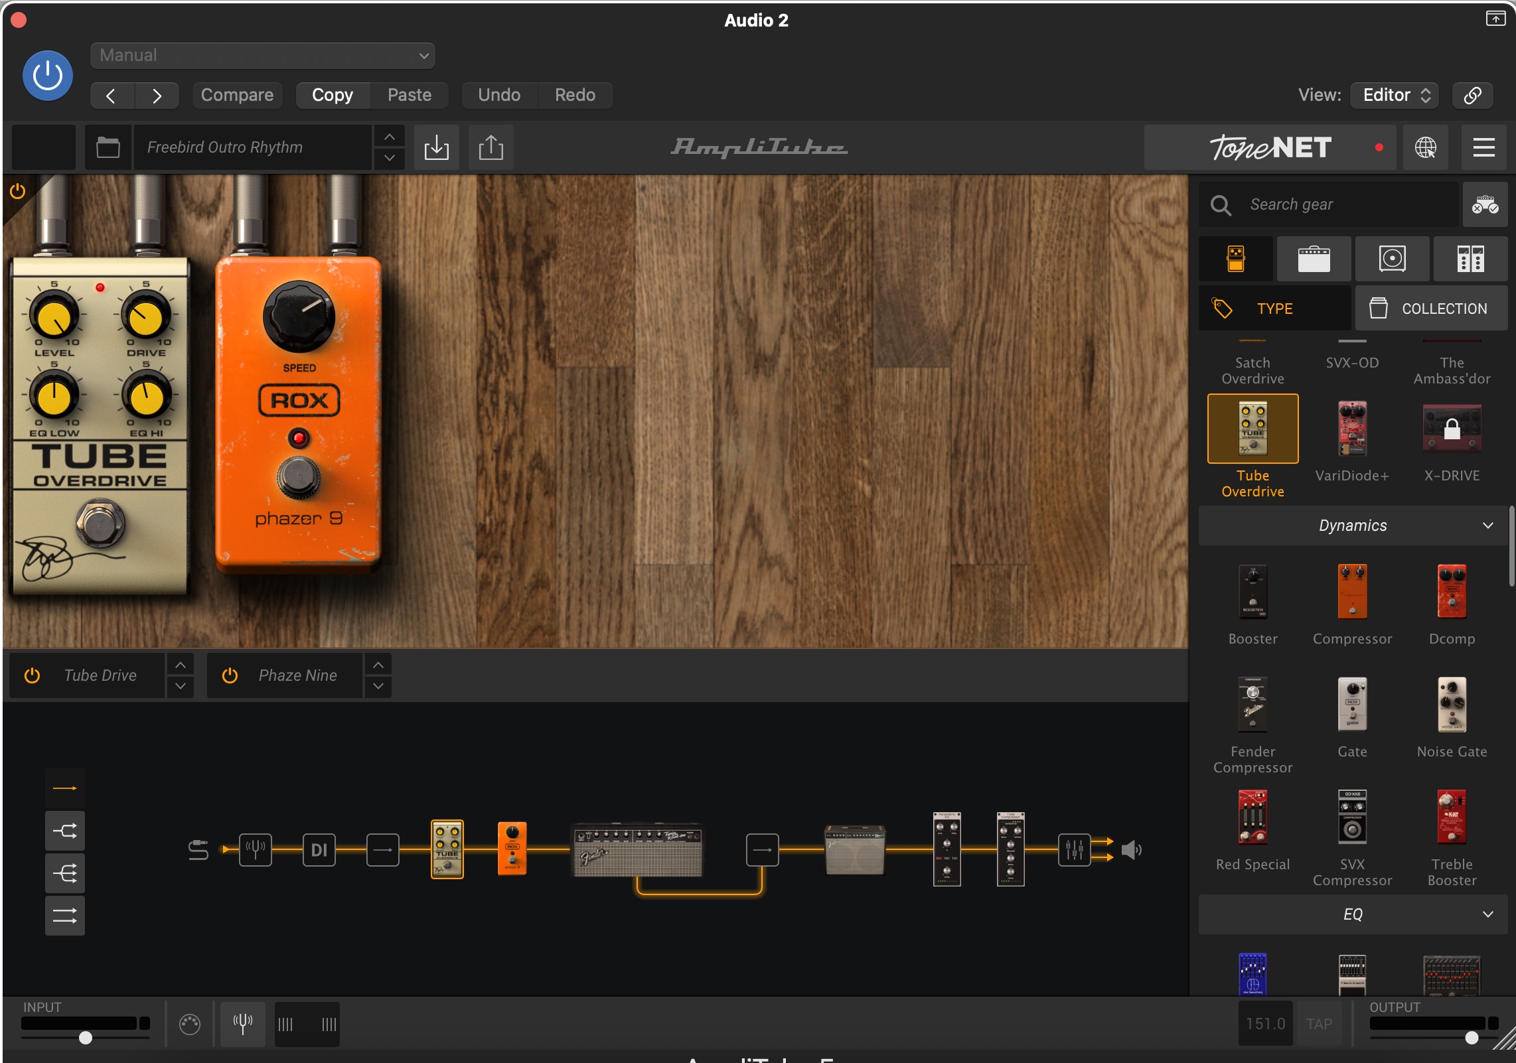This screenshot has height=1063, width=1516.
Task: Select the stomp pedals gear tab
Action: point(1236,259)
